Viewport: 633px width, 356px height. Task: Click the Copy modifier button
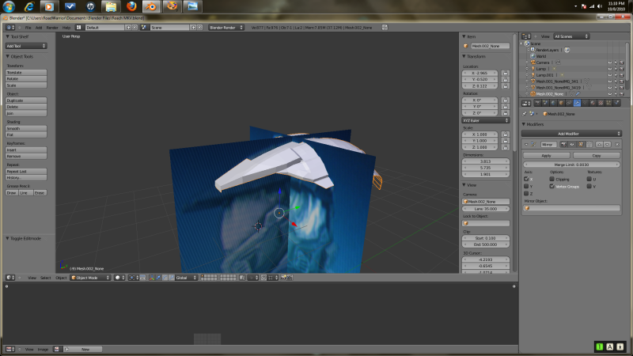(597, 155)
